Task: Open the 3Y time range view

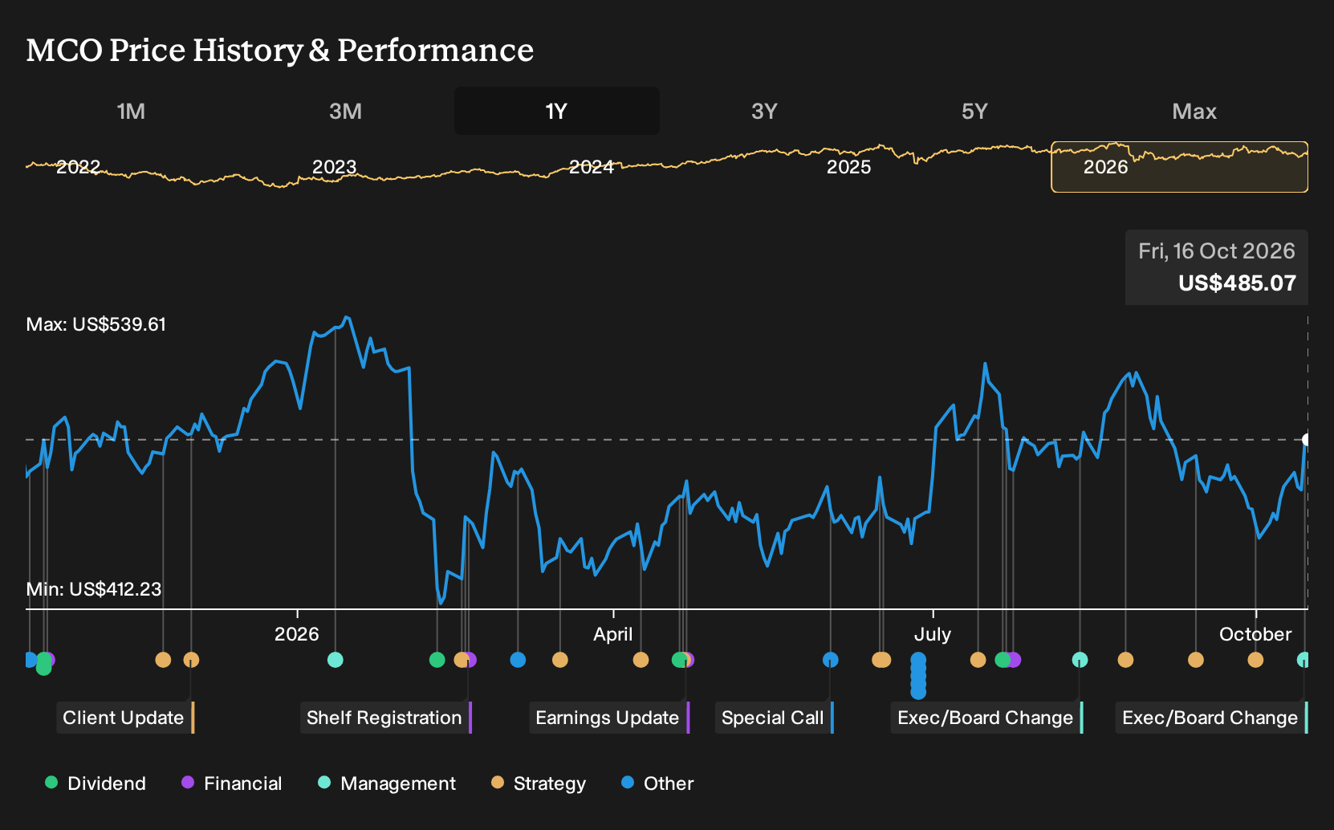Action: 764,111
